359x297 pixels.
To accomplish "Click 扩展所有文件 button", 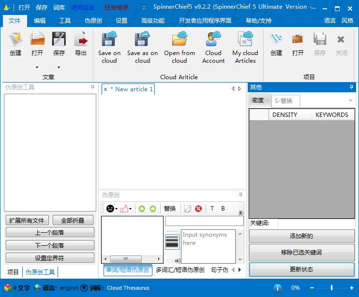I will [x=27, y=220].
